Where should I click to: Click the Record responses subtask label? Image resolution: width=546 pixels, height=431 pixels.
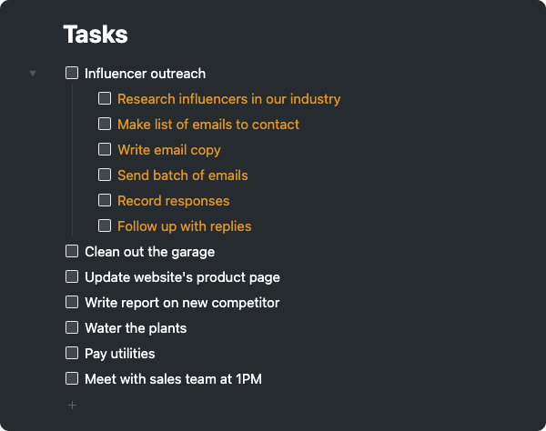click(x=173, y=201)
